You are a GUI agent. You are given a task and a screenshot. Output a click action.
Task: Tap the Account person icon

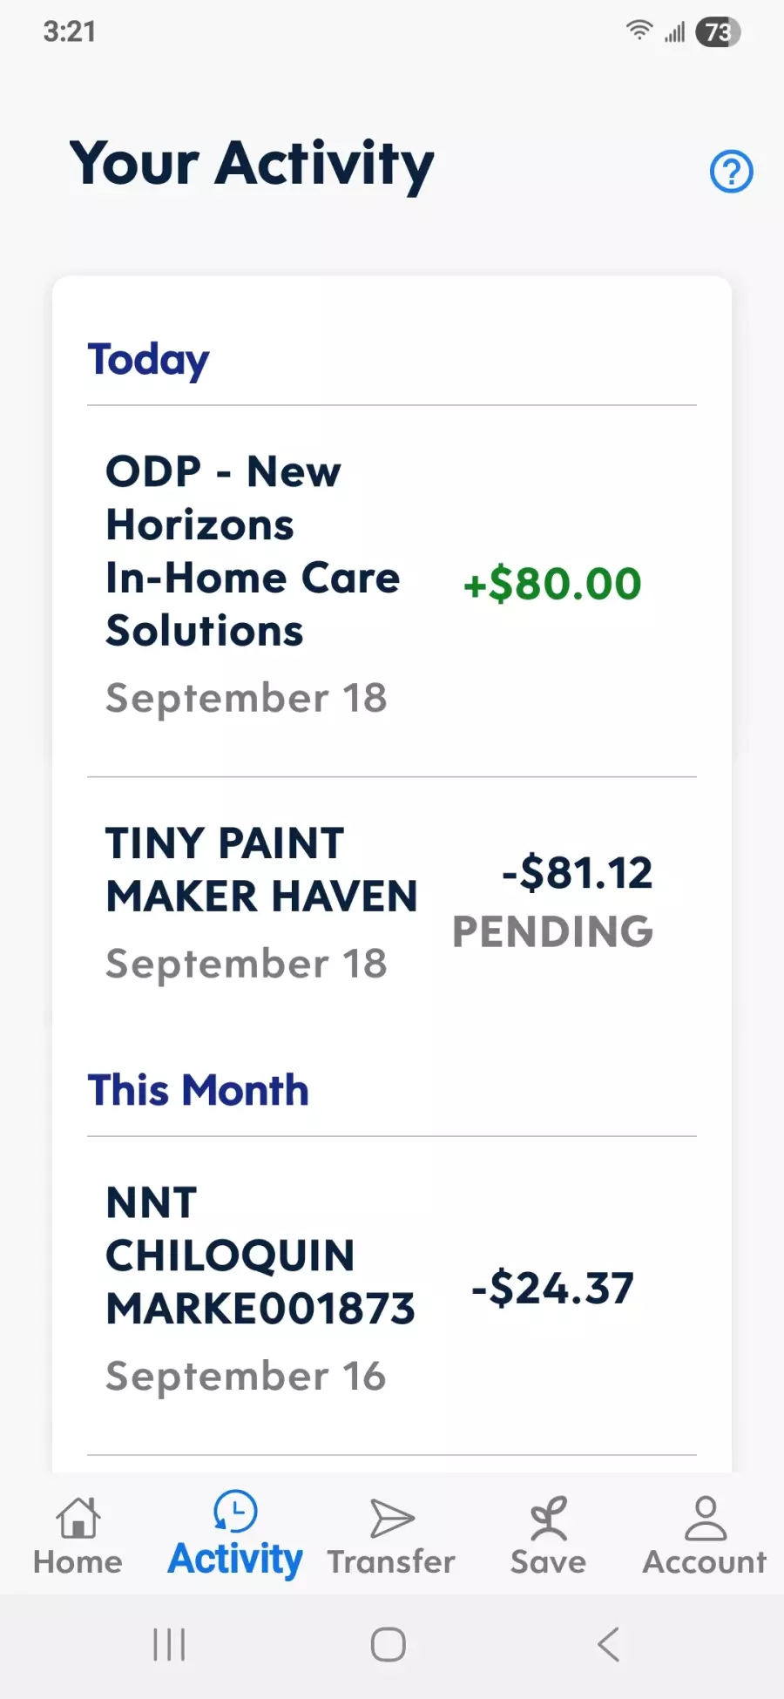(705, 1519)
